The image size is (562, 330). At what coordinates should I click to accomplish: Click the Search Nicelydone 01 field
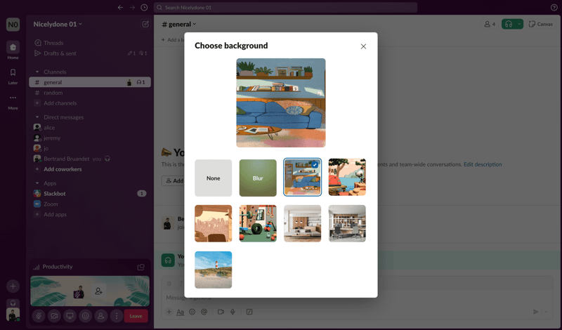click(285, 8)
